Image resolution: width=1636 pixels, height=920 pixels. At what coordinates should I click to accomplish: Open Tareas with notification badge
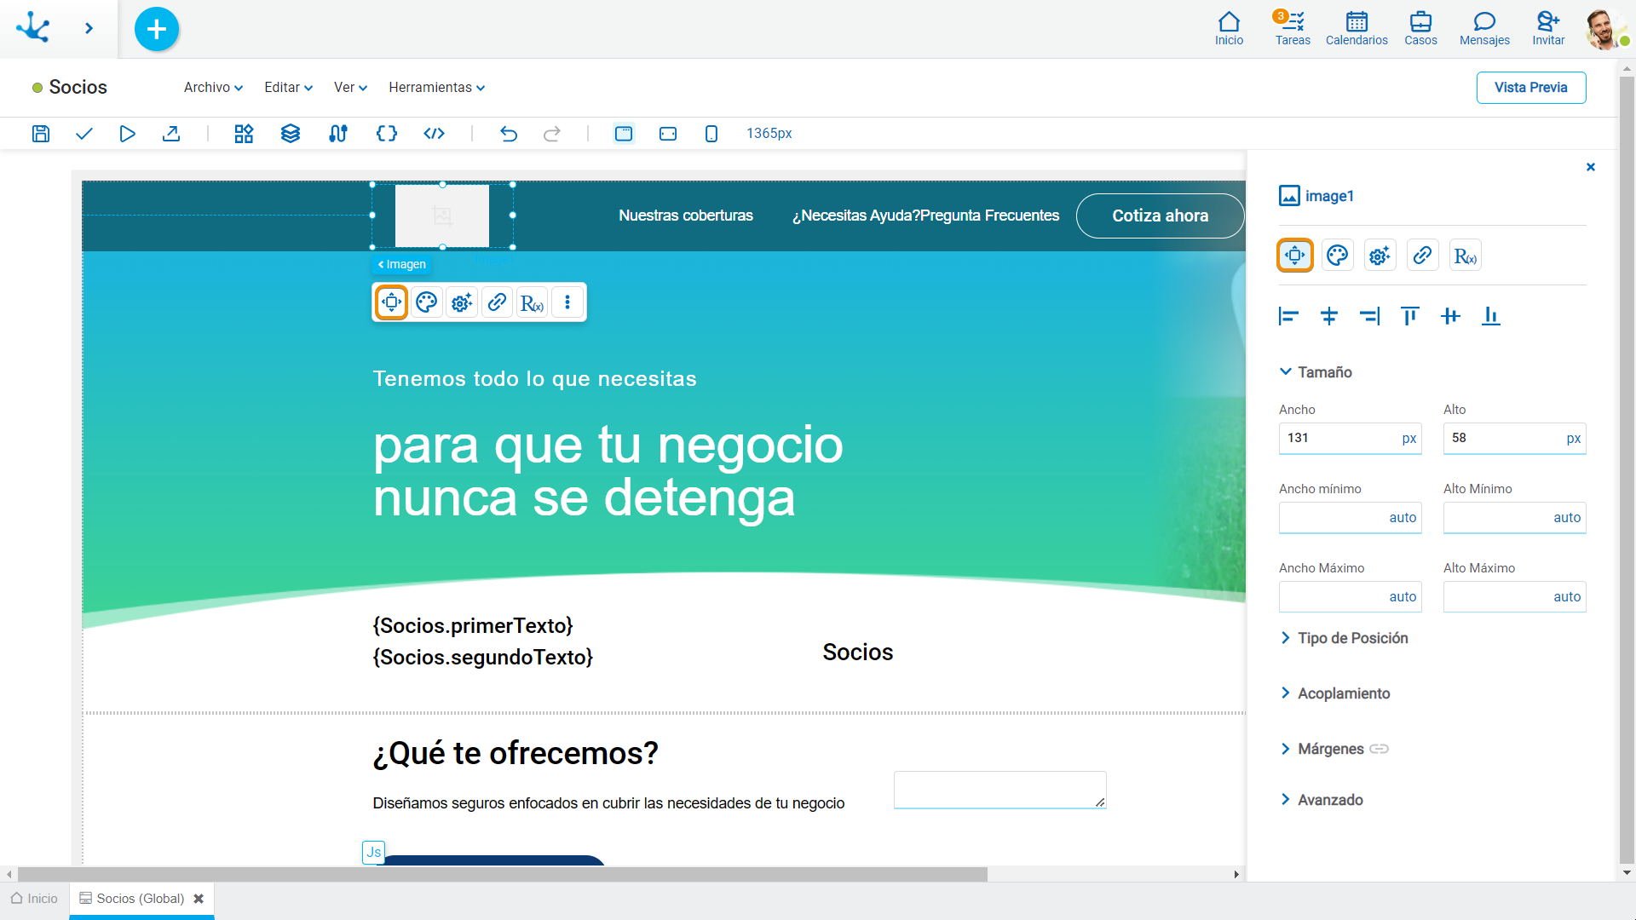tap(1293, 28)
